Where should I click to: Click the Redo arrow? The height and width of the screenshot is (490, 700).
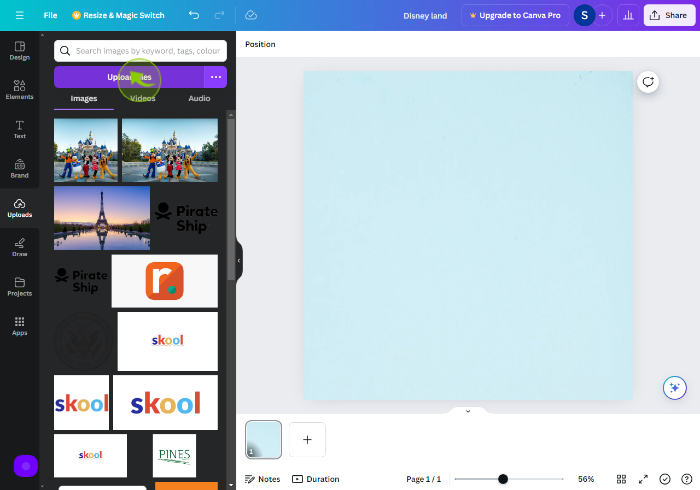(219, 15)
